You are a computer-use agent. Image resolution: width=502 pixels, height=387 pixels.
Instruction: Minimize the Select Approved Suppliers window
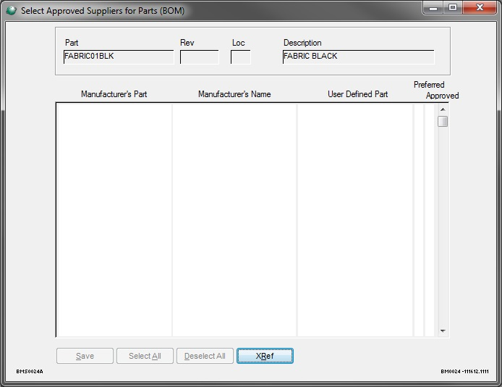click(x=433, y=8)
